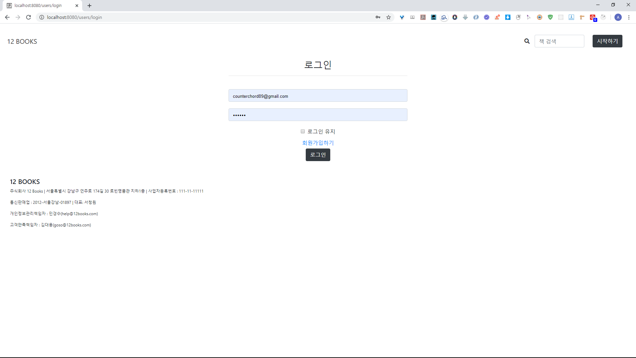
Task: Open saved passwords key icon
Action: click(x=378, y=17)
